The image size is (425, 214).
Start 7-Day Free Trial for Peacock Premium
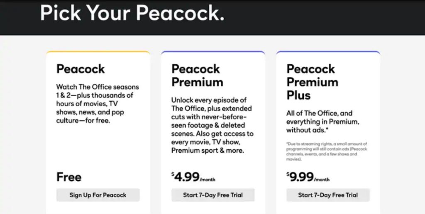point(213,195)
